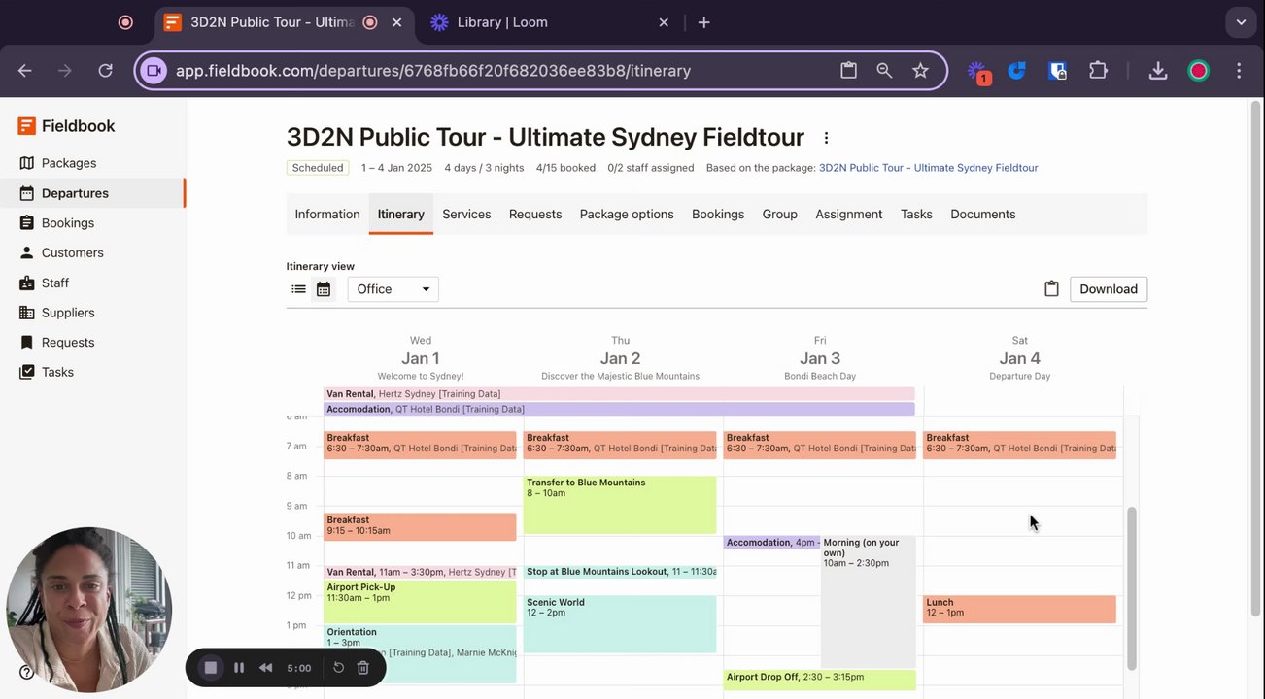Viewport: 1265px width, 699px height.
Task: Restart the Loom recording
Action: tap(338, 668)
